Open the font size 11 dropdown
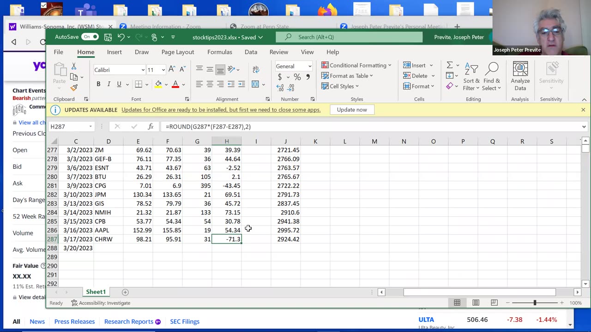 163,70
